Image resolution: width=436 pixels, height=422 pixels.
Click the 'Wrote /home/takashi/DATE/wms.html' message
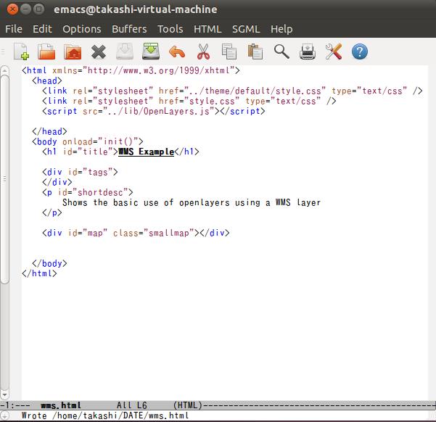[x=105, y=415]
